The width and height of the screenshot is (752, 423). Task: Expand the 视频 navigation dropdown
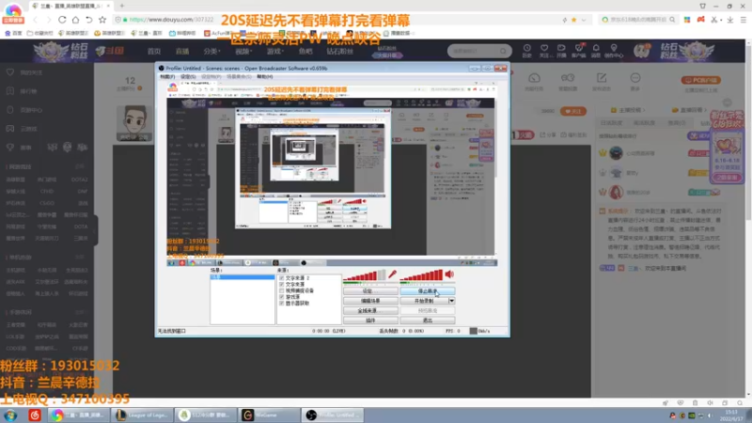[x=243, y=52]
